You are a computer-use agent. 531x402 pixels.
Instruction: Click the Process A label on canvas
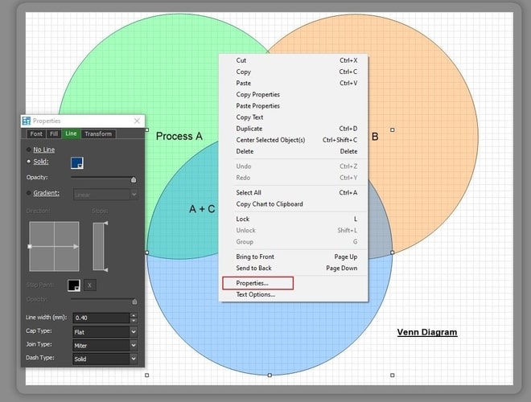(179, 136)
